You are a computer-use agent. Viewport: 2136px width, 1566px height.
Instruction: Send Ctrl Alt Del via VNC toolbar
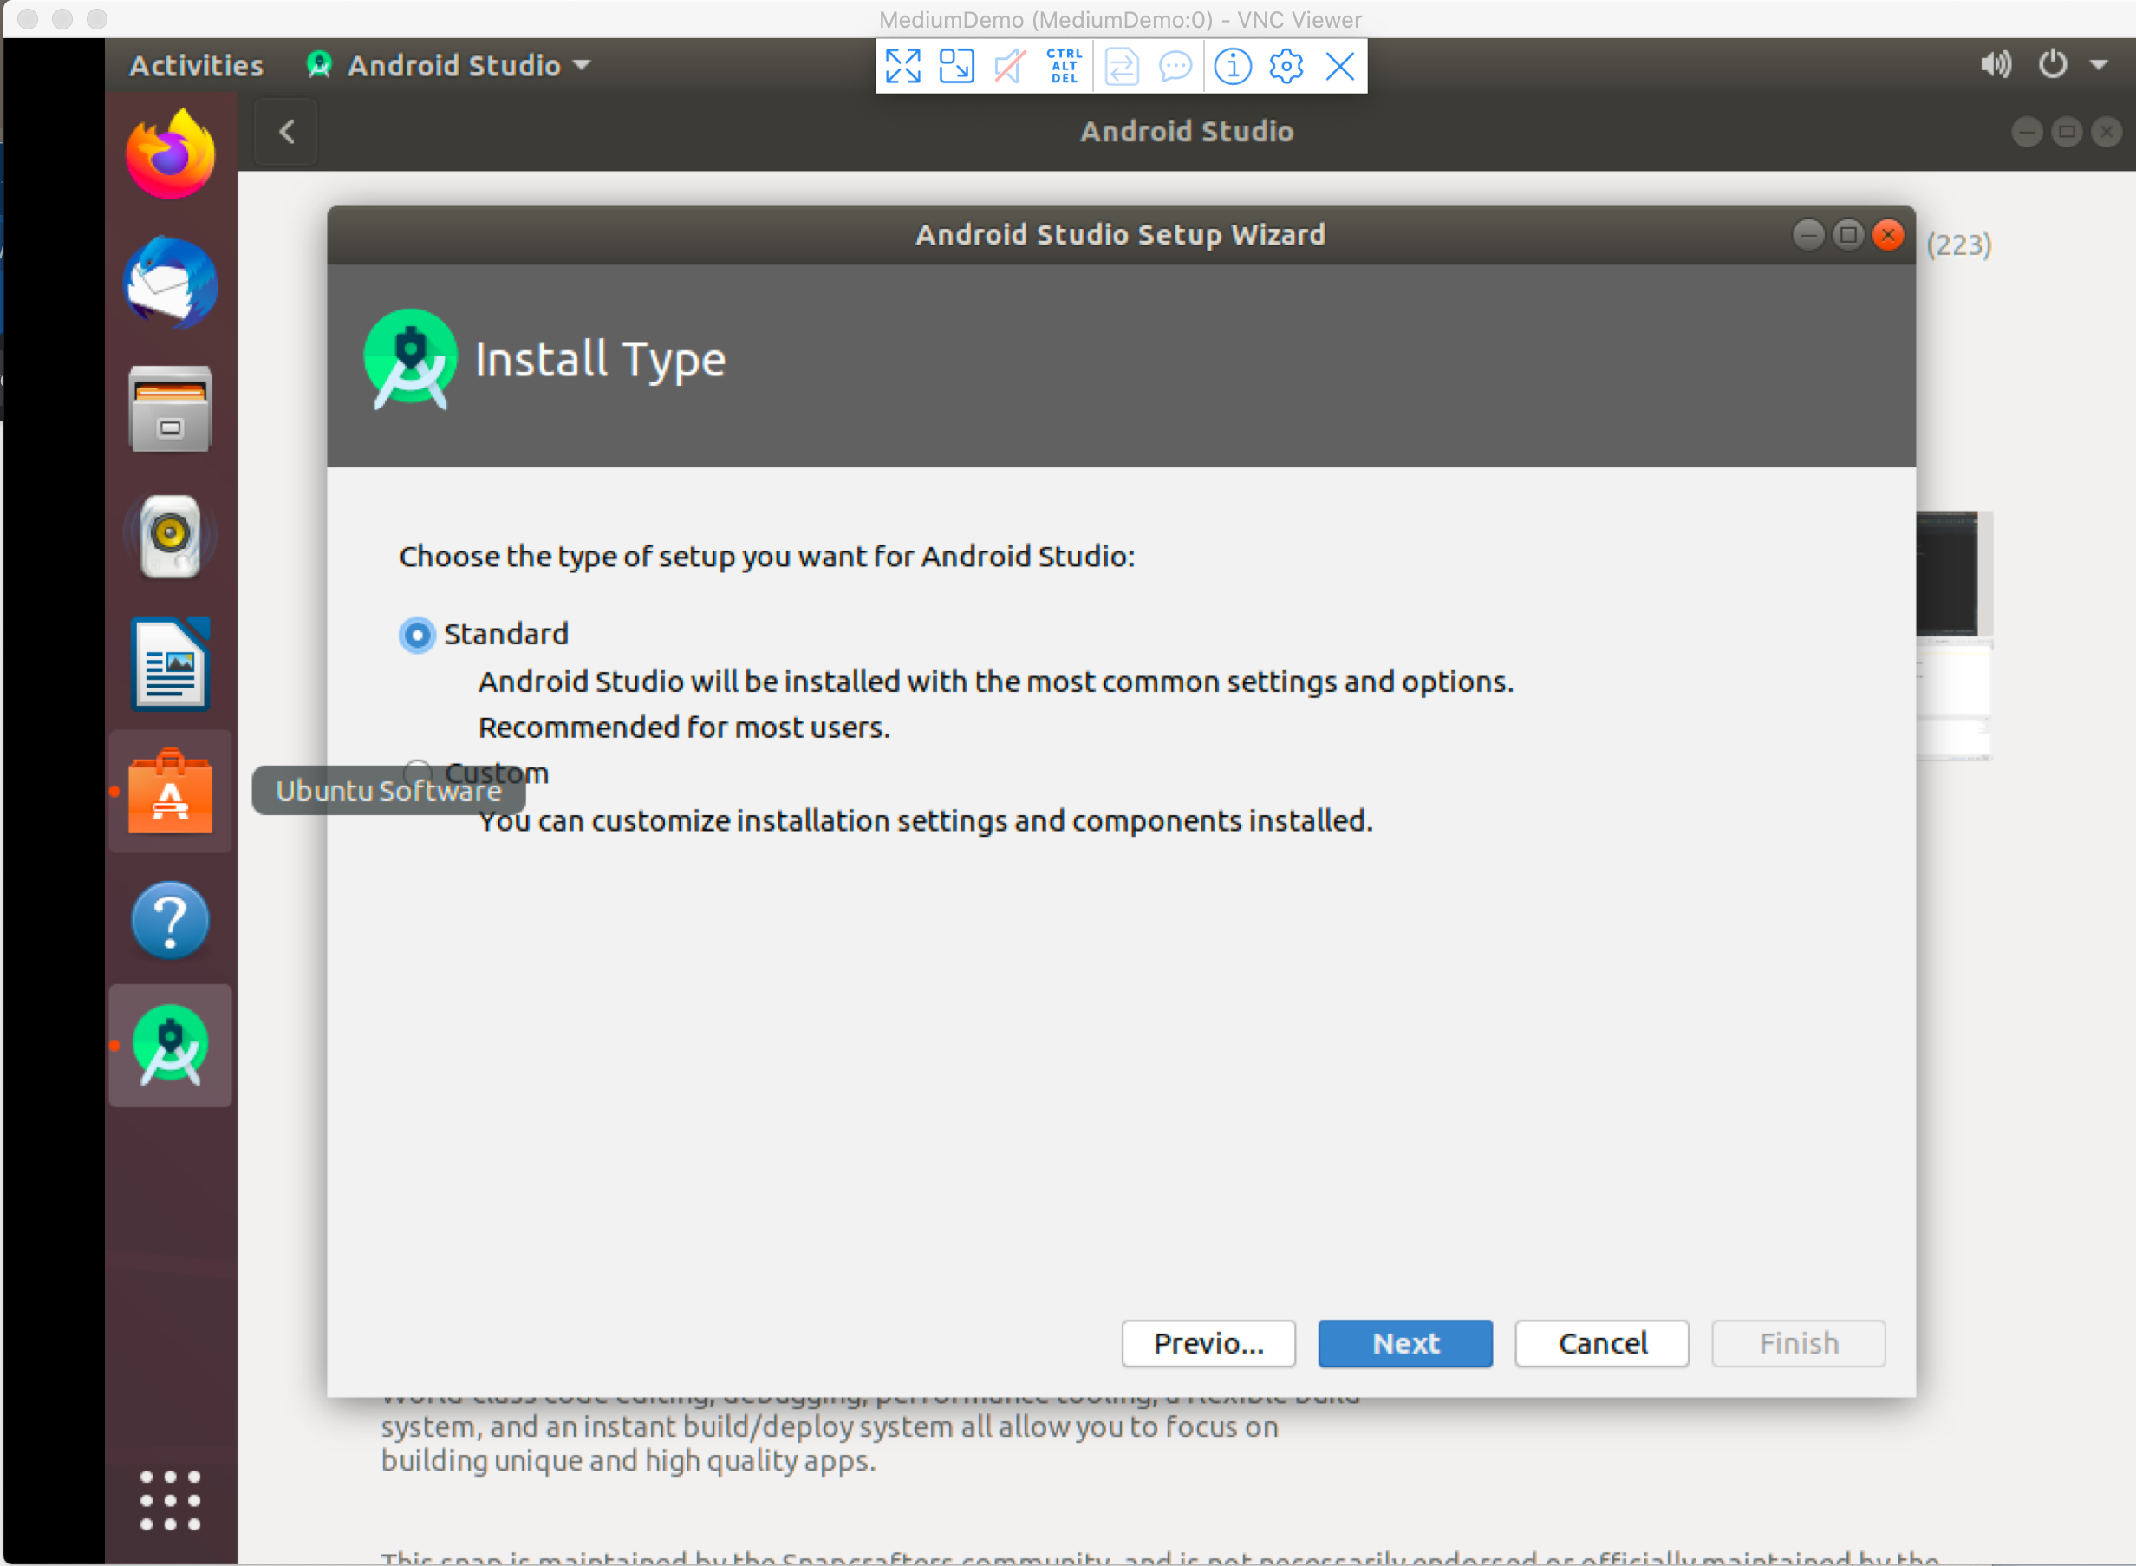(1065, 67)
